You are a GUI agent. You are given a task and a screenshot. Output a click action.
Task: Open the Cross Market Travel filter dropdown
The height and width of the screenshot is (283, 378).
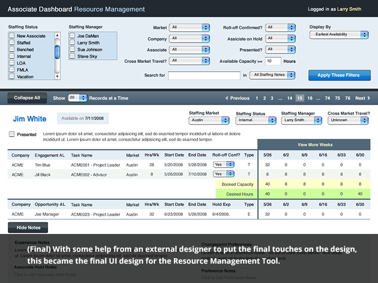pos(189,61)
